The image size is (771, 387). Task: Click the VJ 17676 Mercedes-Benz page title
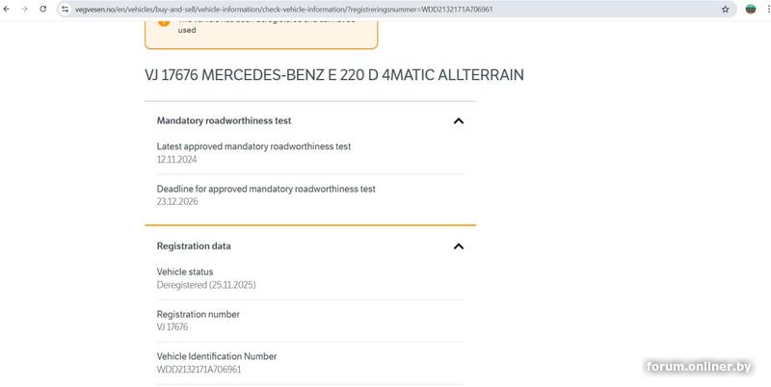pos(333,74)
